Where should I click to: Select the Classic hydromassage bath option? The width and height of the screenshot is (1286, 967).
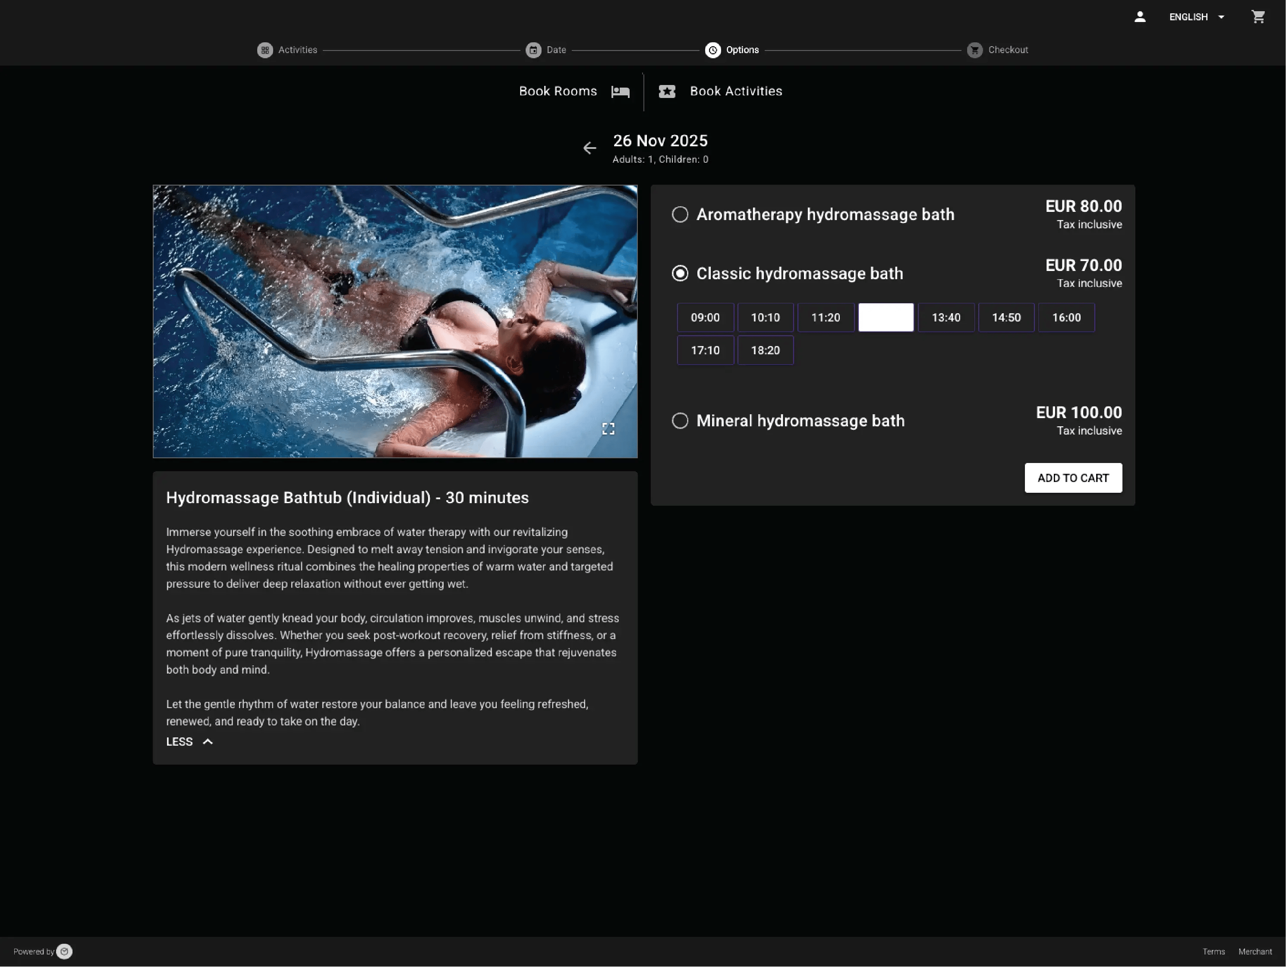[680, 273]
